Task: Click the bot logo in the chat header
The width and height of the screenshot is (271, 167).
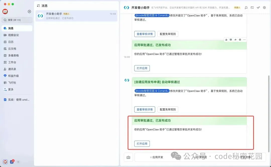Action: (x=126, y=7)
